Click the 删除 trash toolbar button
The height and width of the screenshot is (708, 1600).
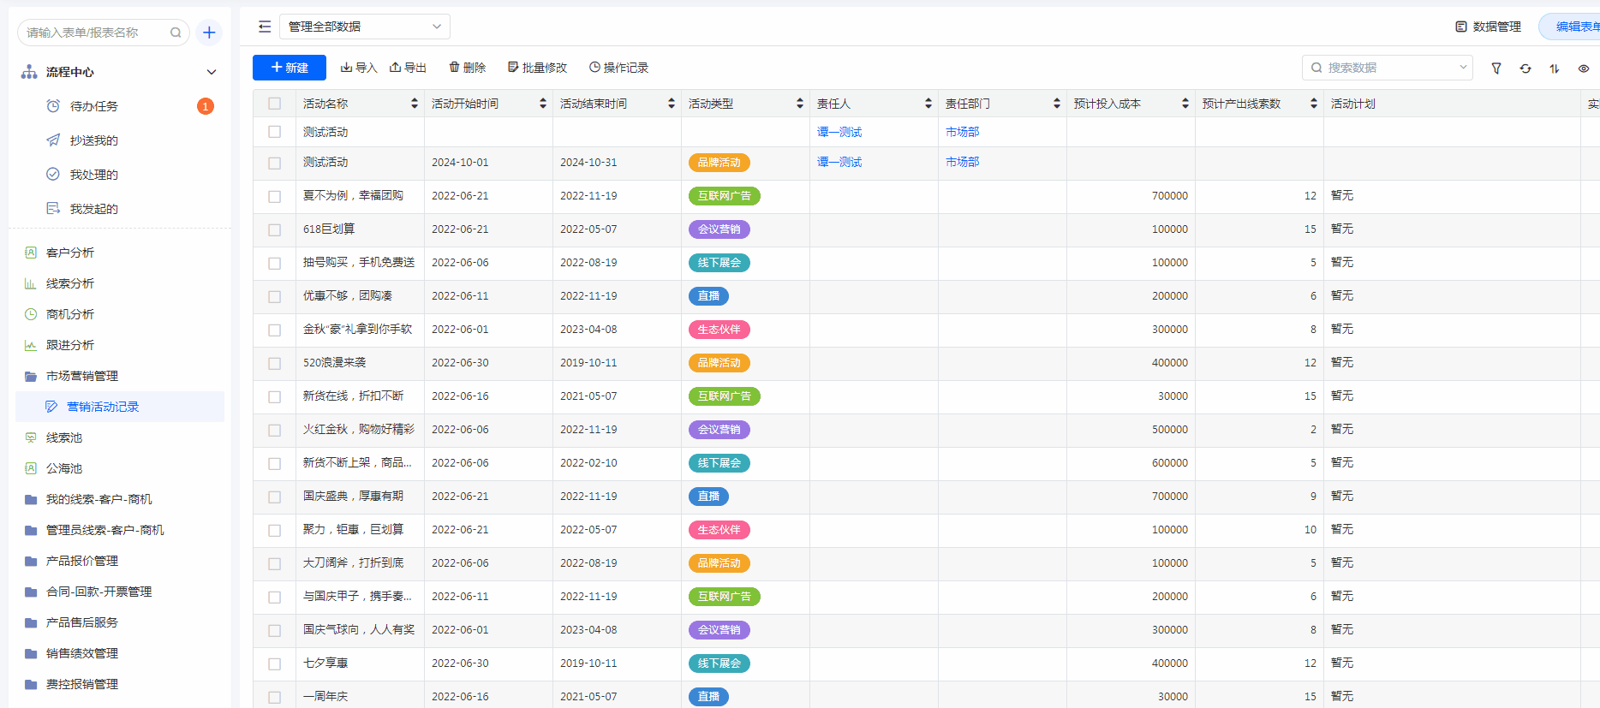pyautogui.click(x=467, y=68)
